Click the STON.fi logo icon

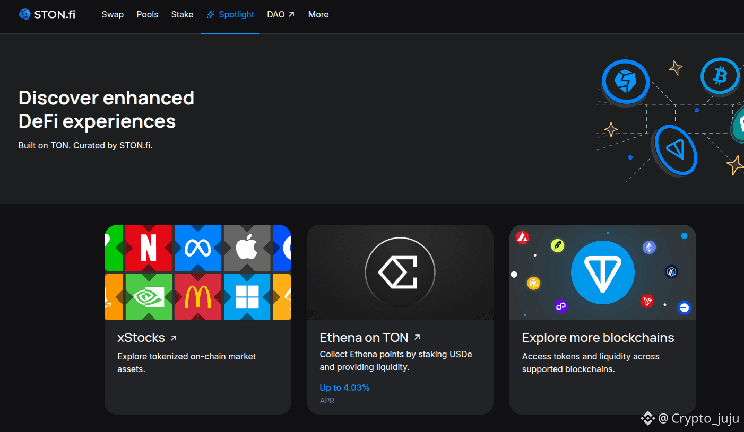pyautogui.click(x=25, y=14)
